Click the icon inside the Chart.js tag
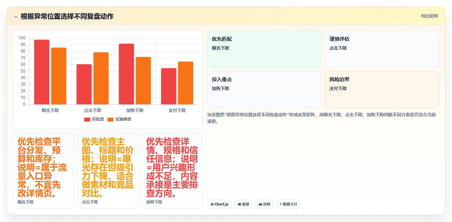The height and width of the screenshot is (222, 452). click(x=212, y=204)
